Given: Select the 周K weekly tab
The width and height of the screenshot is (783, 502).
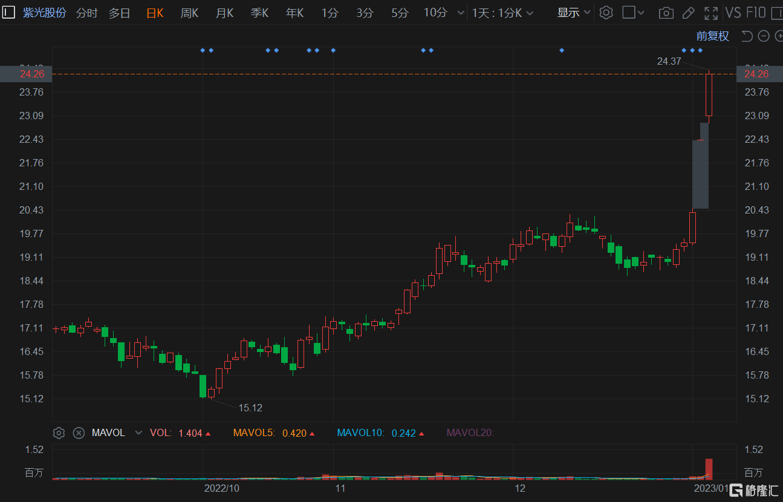Looking at the screenshot, I should [x=189, y=13].
